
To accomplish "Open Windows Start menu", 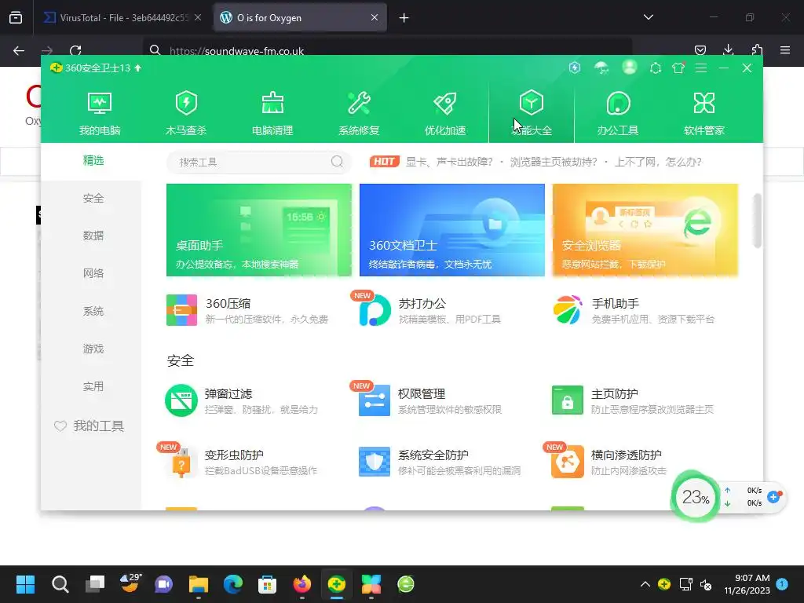I will pyautogui.click(x=25, y=584).
